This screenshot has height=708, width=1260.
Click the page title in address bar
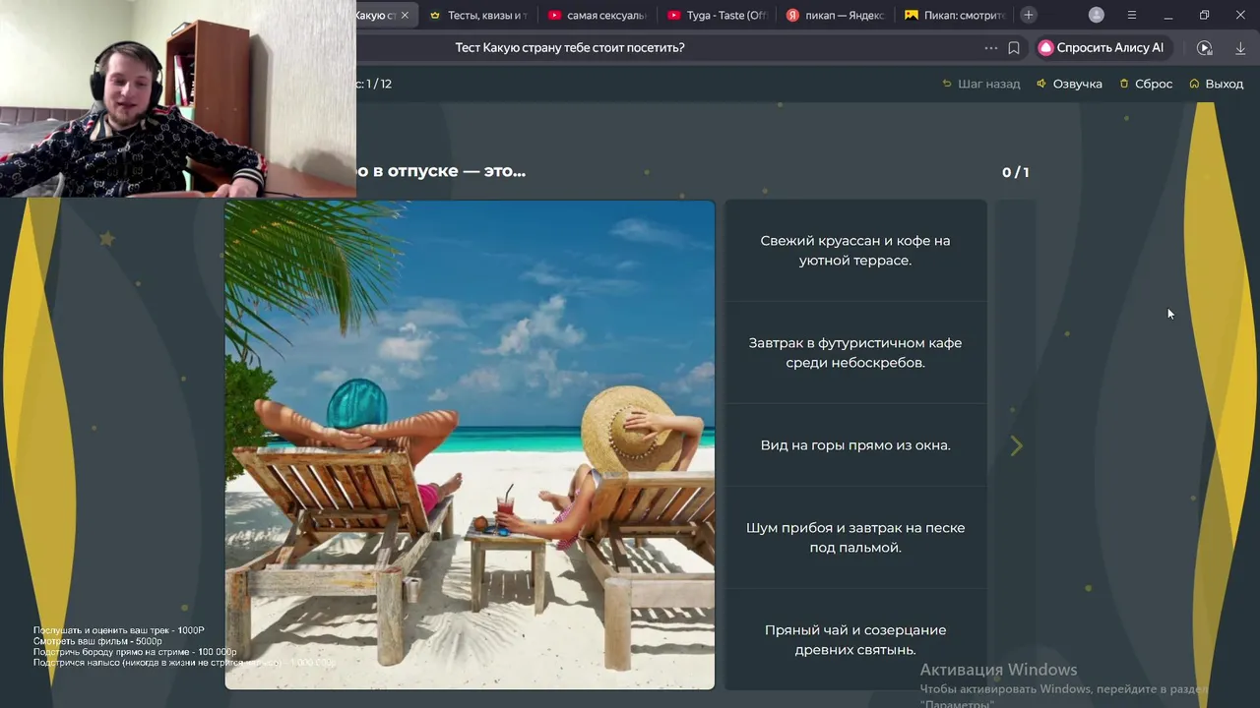(x=570, y=48)
